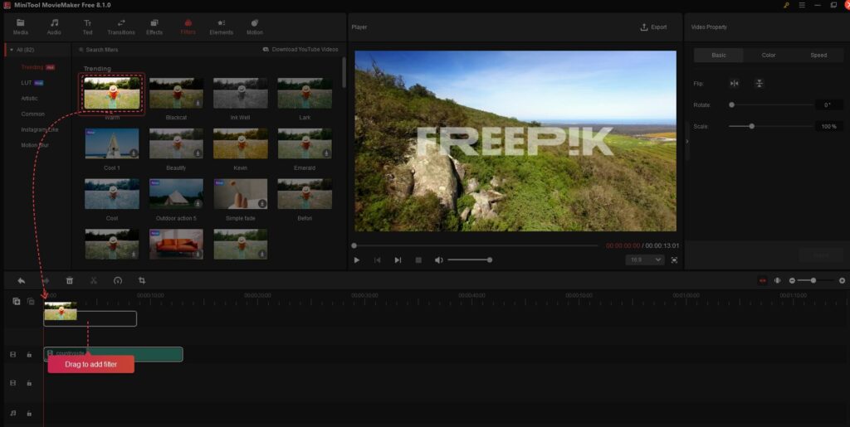Split the clip with scissors
This screenshot has width=850, height=427.
coord(94,281)
